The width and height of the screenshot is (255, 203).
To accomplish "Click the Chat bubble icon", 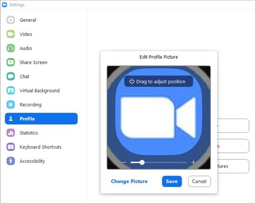I will click(x=10, y=76).
